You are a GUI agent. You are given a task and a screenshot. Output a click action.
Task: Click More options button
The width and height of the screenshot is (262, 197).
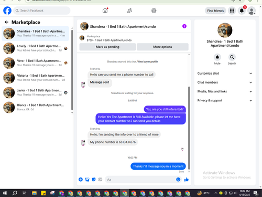click(162, 47)
